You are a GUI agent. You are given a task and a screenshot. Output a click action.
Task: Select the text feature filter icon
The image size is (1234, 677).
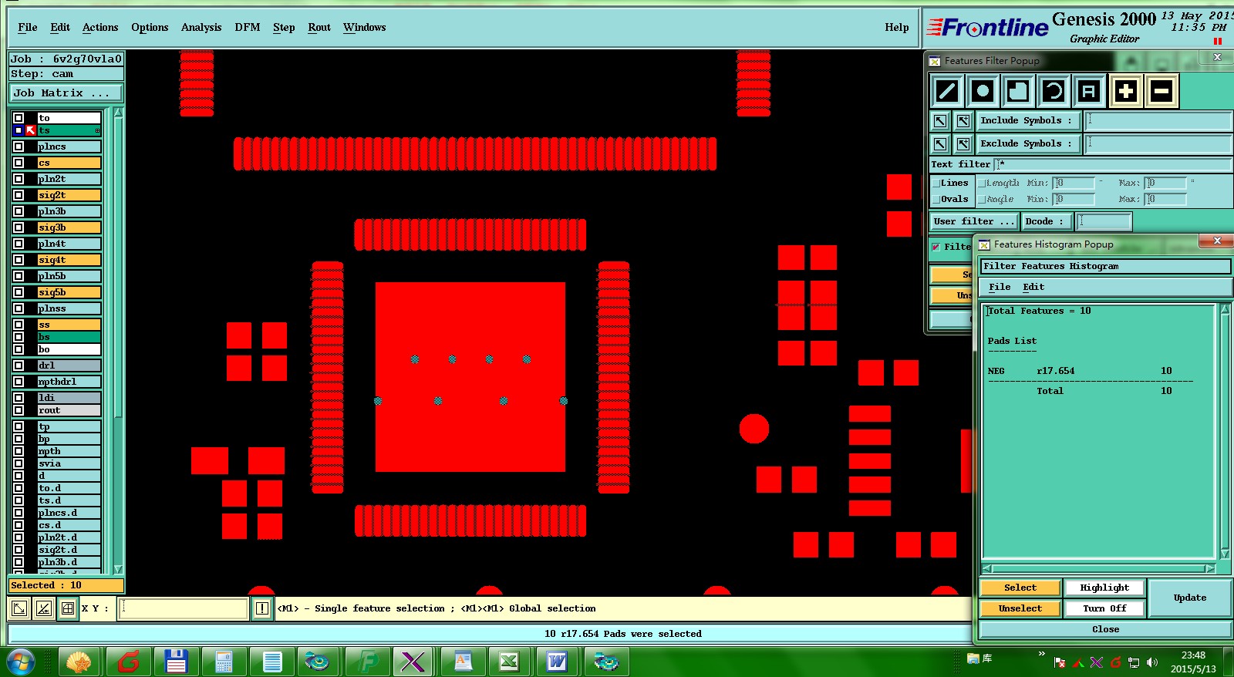pyautogui.click(x=1089, y=91)
